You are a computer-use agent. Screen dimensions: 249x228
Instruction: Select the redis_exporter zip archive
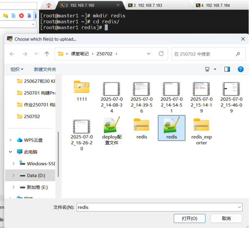tap(201, 125)
